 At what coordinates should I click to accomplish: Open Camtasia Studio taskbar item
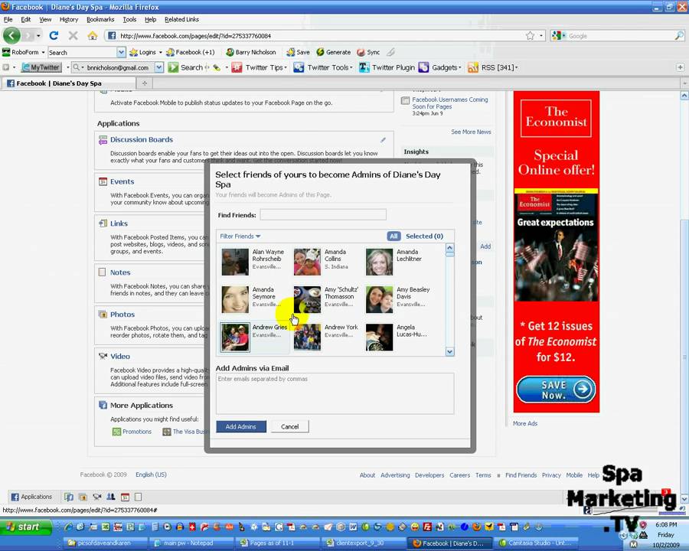coord(536,543)
